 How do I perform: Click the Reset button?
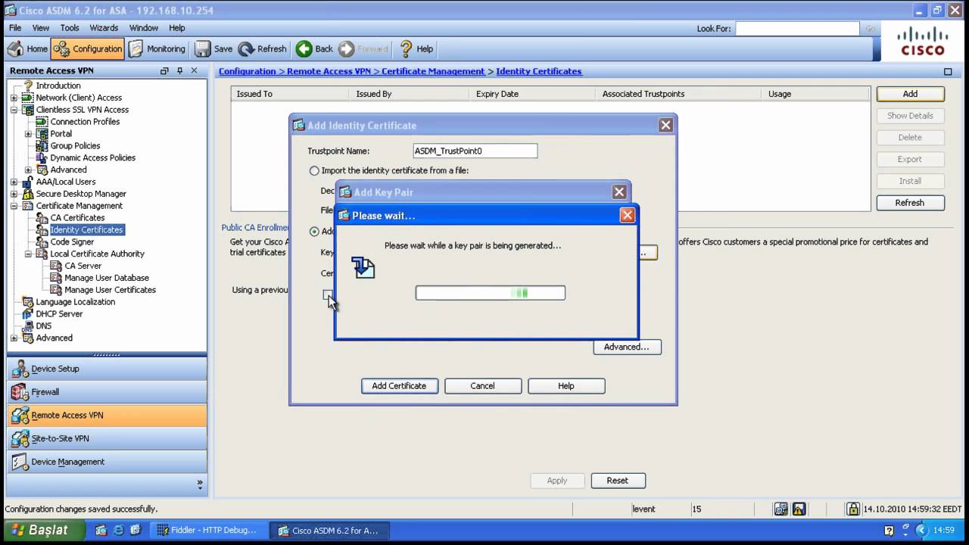point(617,481)
